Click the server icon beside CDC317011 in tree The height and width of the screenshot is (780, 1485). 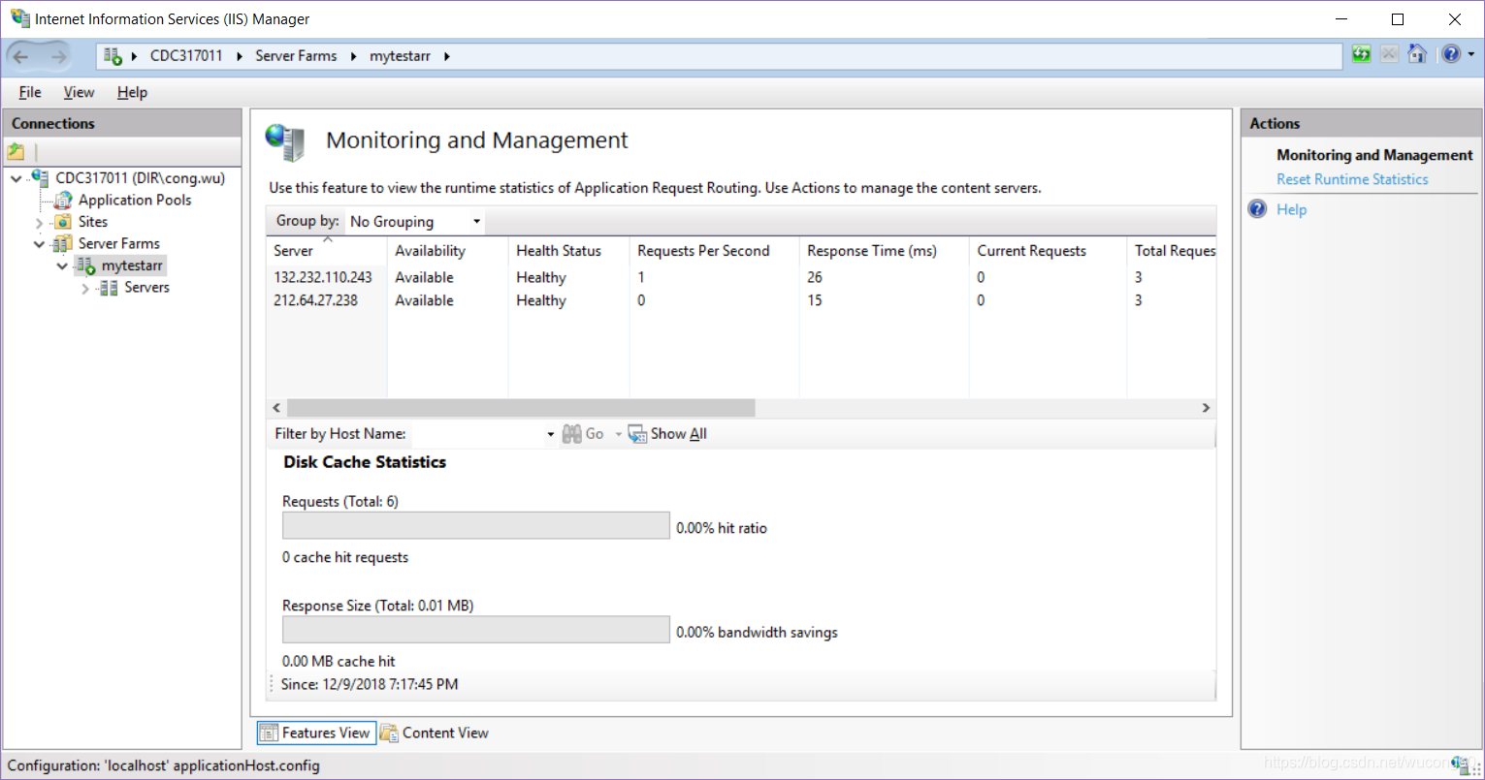[40, 177]
